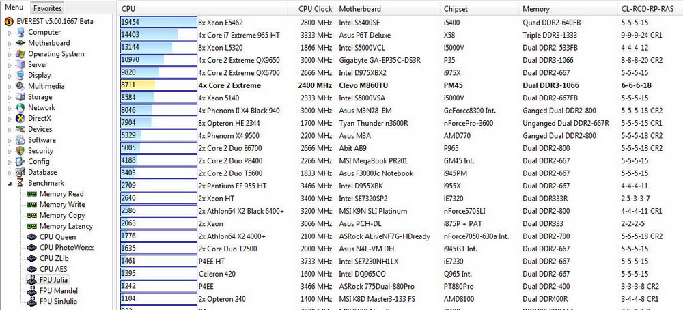This screenshot has height=310, width=683.
Task: Sort by the Memory column header
Action: click(x=569, y=9)
